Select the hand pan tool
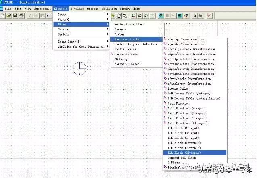The width and height of the screenshot is (257, 178). tap(119, 16)
